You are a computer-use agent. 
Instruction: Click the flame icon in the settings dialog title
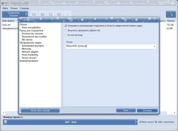coord(21,20)
